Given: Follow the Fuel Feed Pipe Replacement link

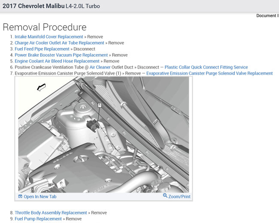Looking at the screenshot, I should tap(42, 49).
